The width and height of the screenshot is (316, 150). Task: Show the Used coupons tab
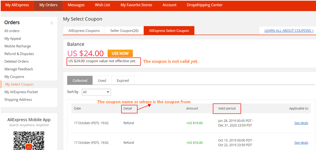pos(102,81)
